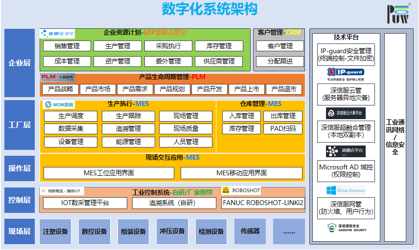This screenshot has width=419, height=250.
Task: Click 追溯系统（自研）box
Action: 174,203
